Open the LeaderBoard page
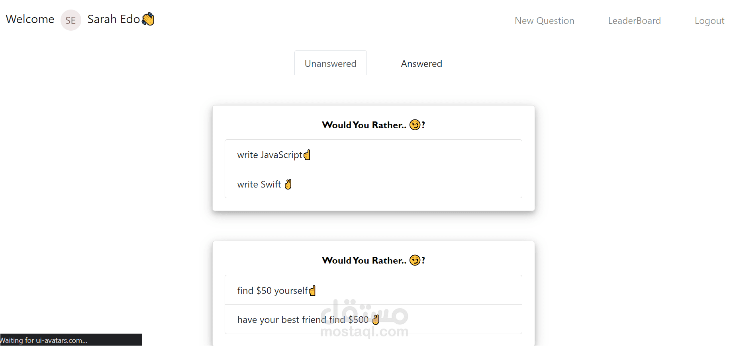This screenshot has height=346, width=729. (634, 20)
